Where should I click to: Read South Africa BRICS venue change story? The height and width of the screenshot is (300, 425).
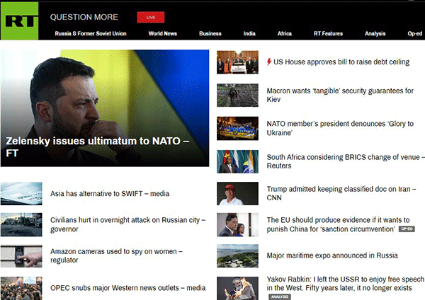point(346,161)
